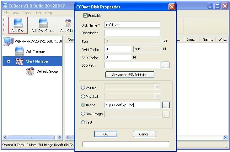This screenshot has height=152, width=230.
Task: Close the CCBoot Disk Properties dialog
Action: pos(172,7)
